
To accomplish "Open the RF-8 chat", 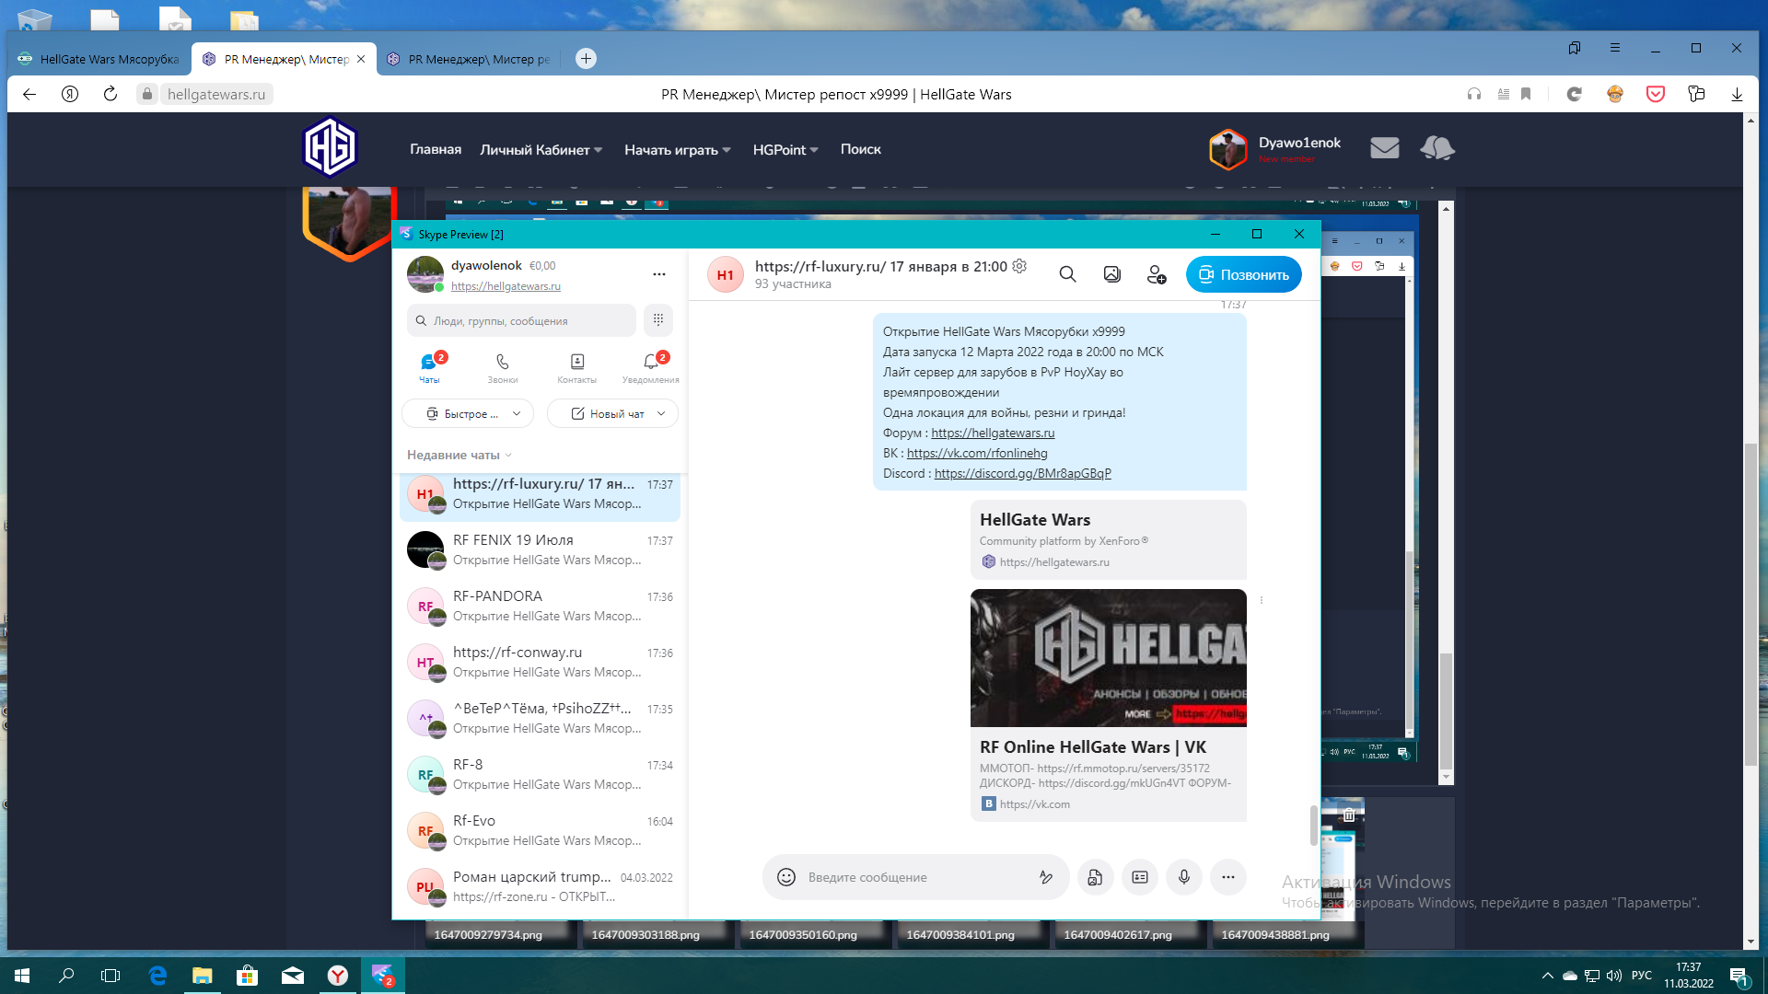I will click(541, 774).
